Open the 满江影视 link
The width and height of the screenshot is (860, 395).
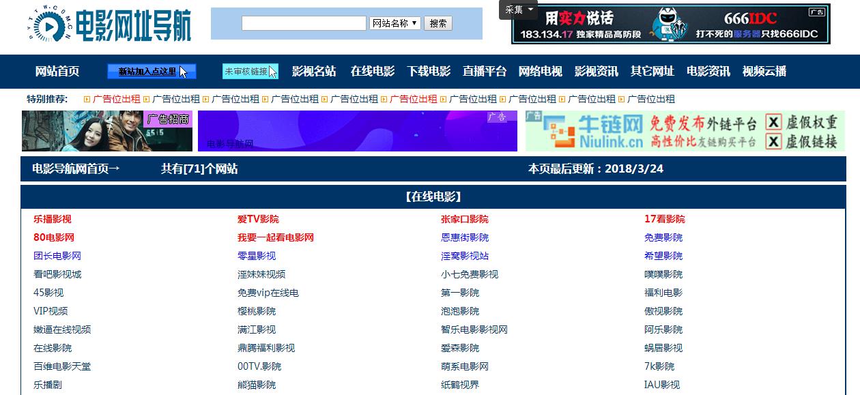(x=257, y=330)
